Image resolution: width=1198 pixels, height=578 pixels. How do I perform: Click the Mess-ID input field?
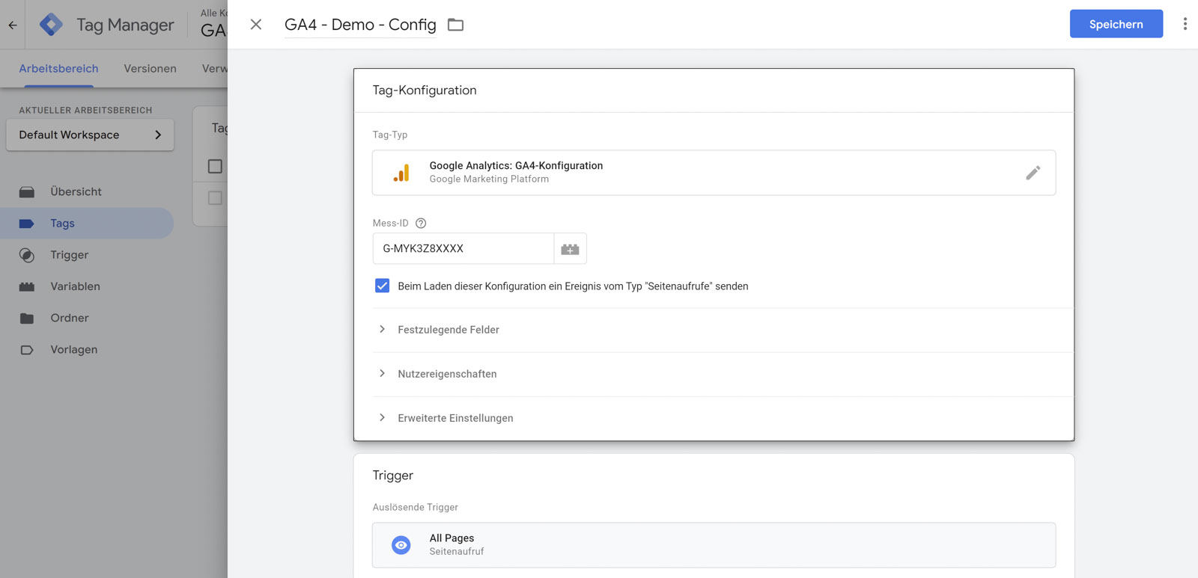click(x=463, y=249)
